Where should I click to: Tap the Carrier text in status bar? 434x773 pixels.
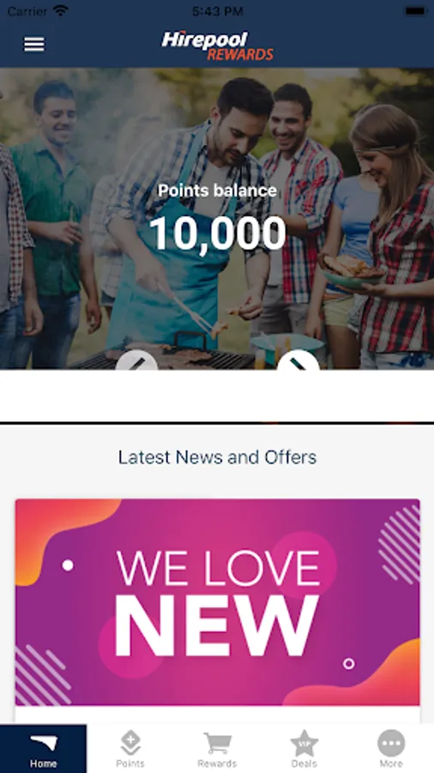(x=27, y=11)
